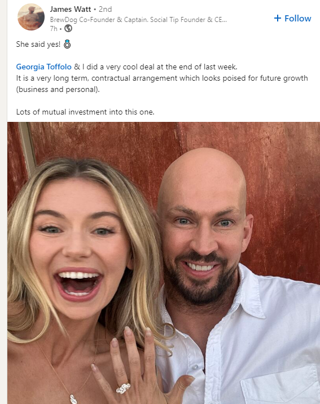Select the 'She said yes!' text
Screen dimensions: 320x404
38,44
